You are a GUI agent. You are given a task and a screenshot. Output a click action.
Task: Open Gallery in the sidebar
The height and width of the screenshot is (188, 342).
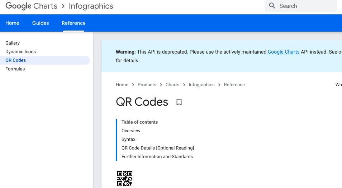[13, 43]
